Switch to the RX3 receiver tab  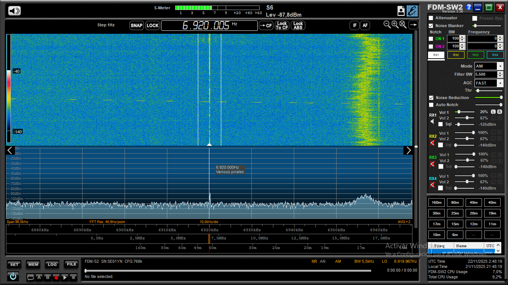(x=476, y=55)
